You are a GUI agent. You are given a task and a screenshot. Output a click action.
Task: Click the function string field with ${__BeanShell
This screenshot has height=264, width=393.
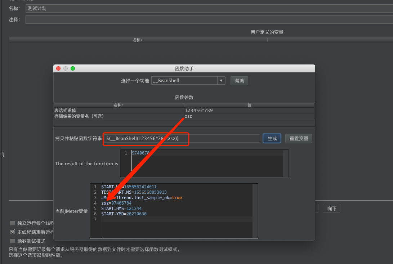pos(182,138)
